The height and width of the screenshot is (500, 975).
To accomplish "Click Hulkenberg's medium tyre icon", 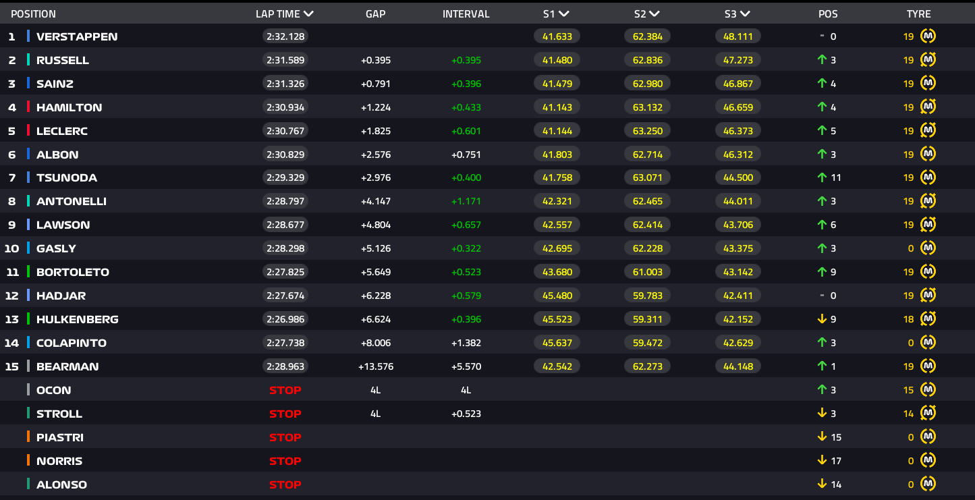I will [928, 319].
